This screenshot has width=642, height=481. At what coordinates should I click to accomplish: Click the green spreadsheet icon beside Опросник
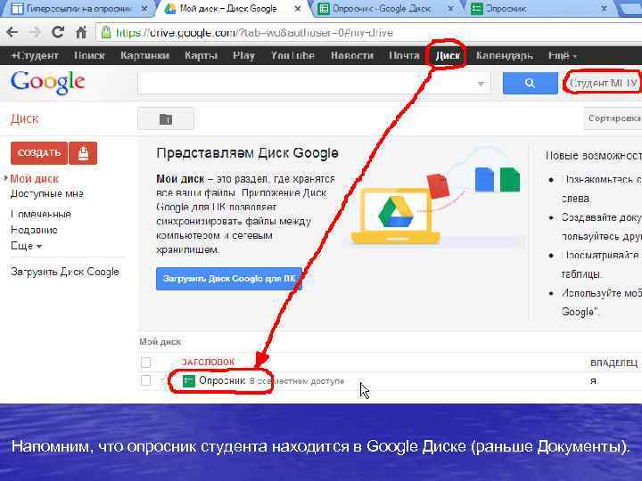point(188,381)
